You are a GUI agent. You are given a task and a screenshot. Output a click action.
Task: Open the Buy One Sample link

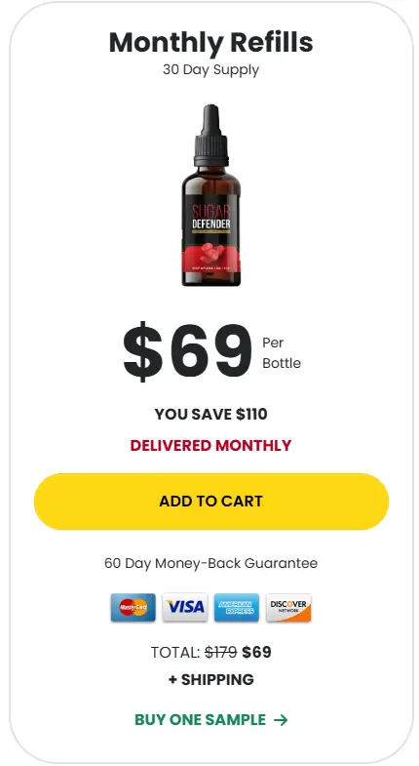tap(211, 719)
